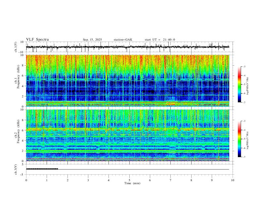Click the ch.2 color scale log(PSD) label

click(247, 141)
